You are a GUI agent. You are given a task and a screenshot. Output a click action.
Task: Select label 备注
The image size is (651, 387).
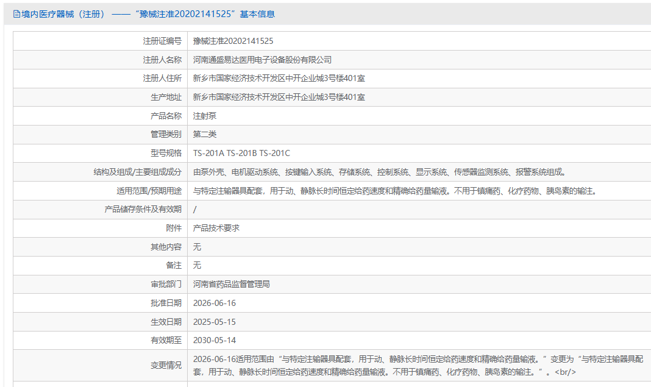pos(174,265)
